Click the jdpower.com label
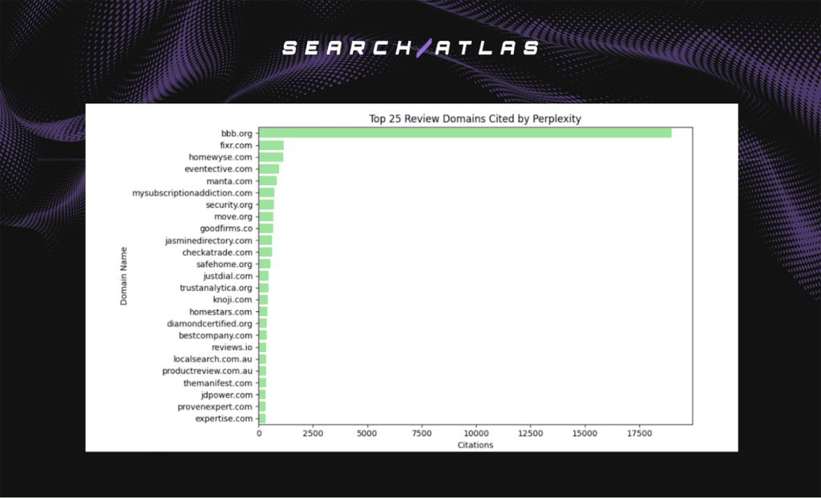 (227, 395)
